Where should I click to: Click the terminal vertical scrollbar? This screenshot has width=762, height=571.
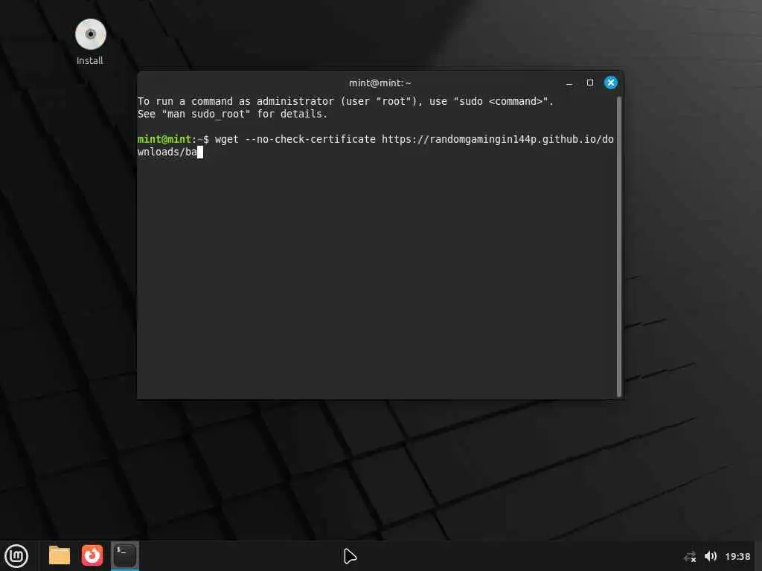(619, 247)
